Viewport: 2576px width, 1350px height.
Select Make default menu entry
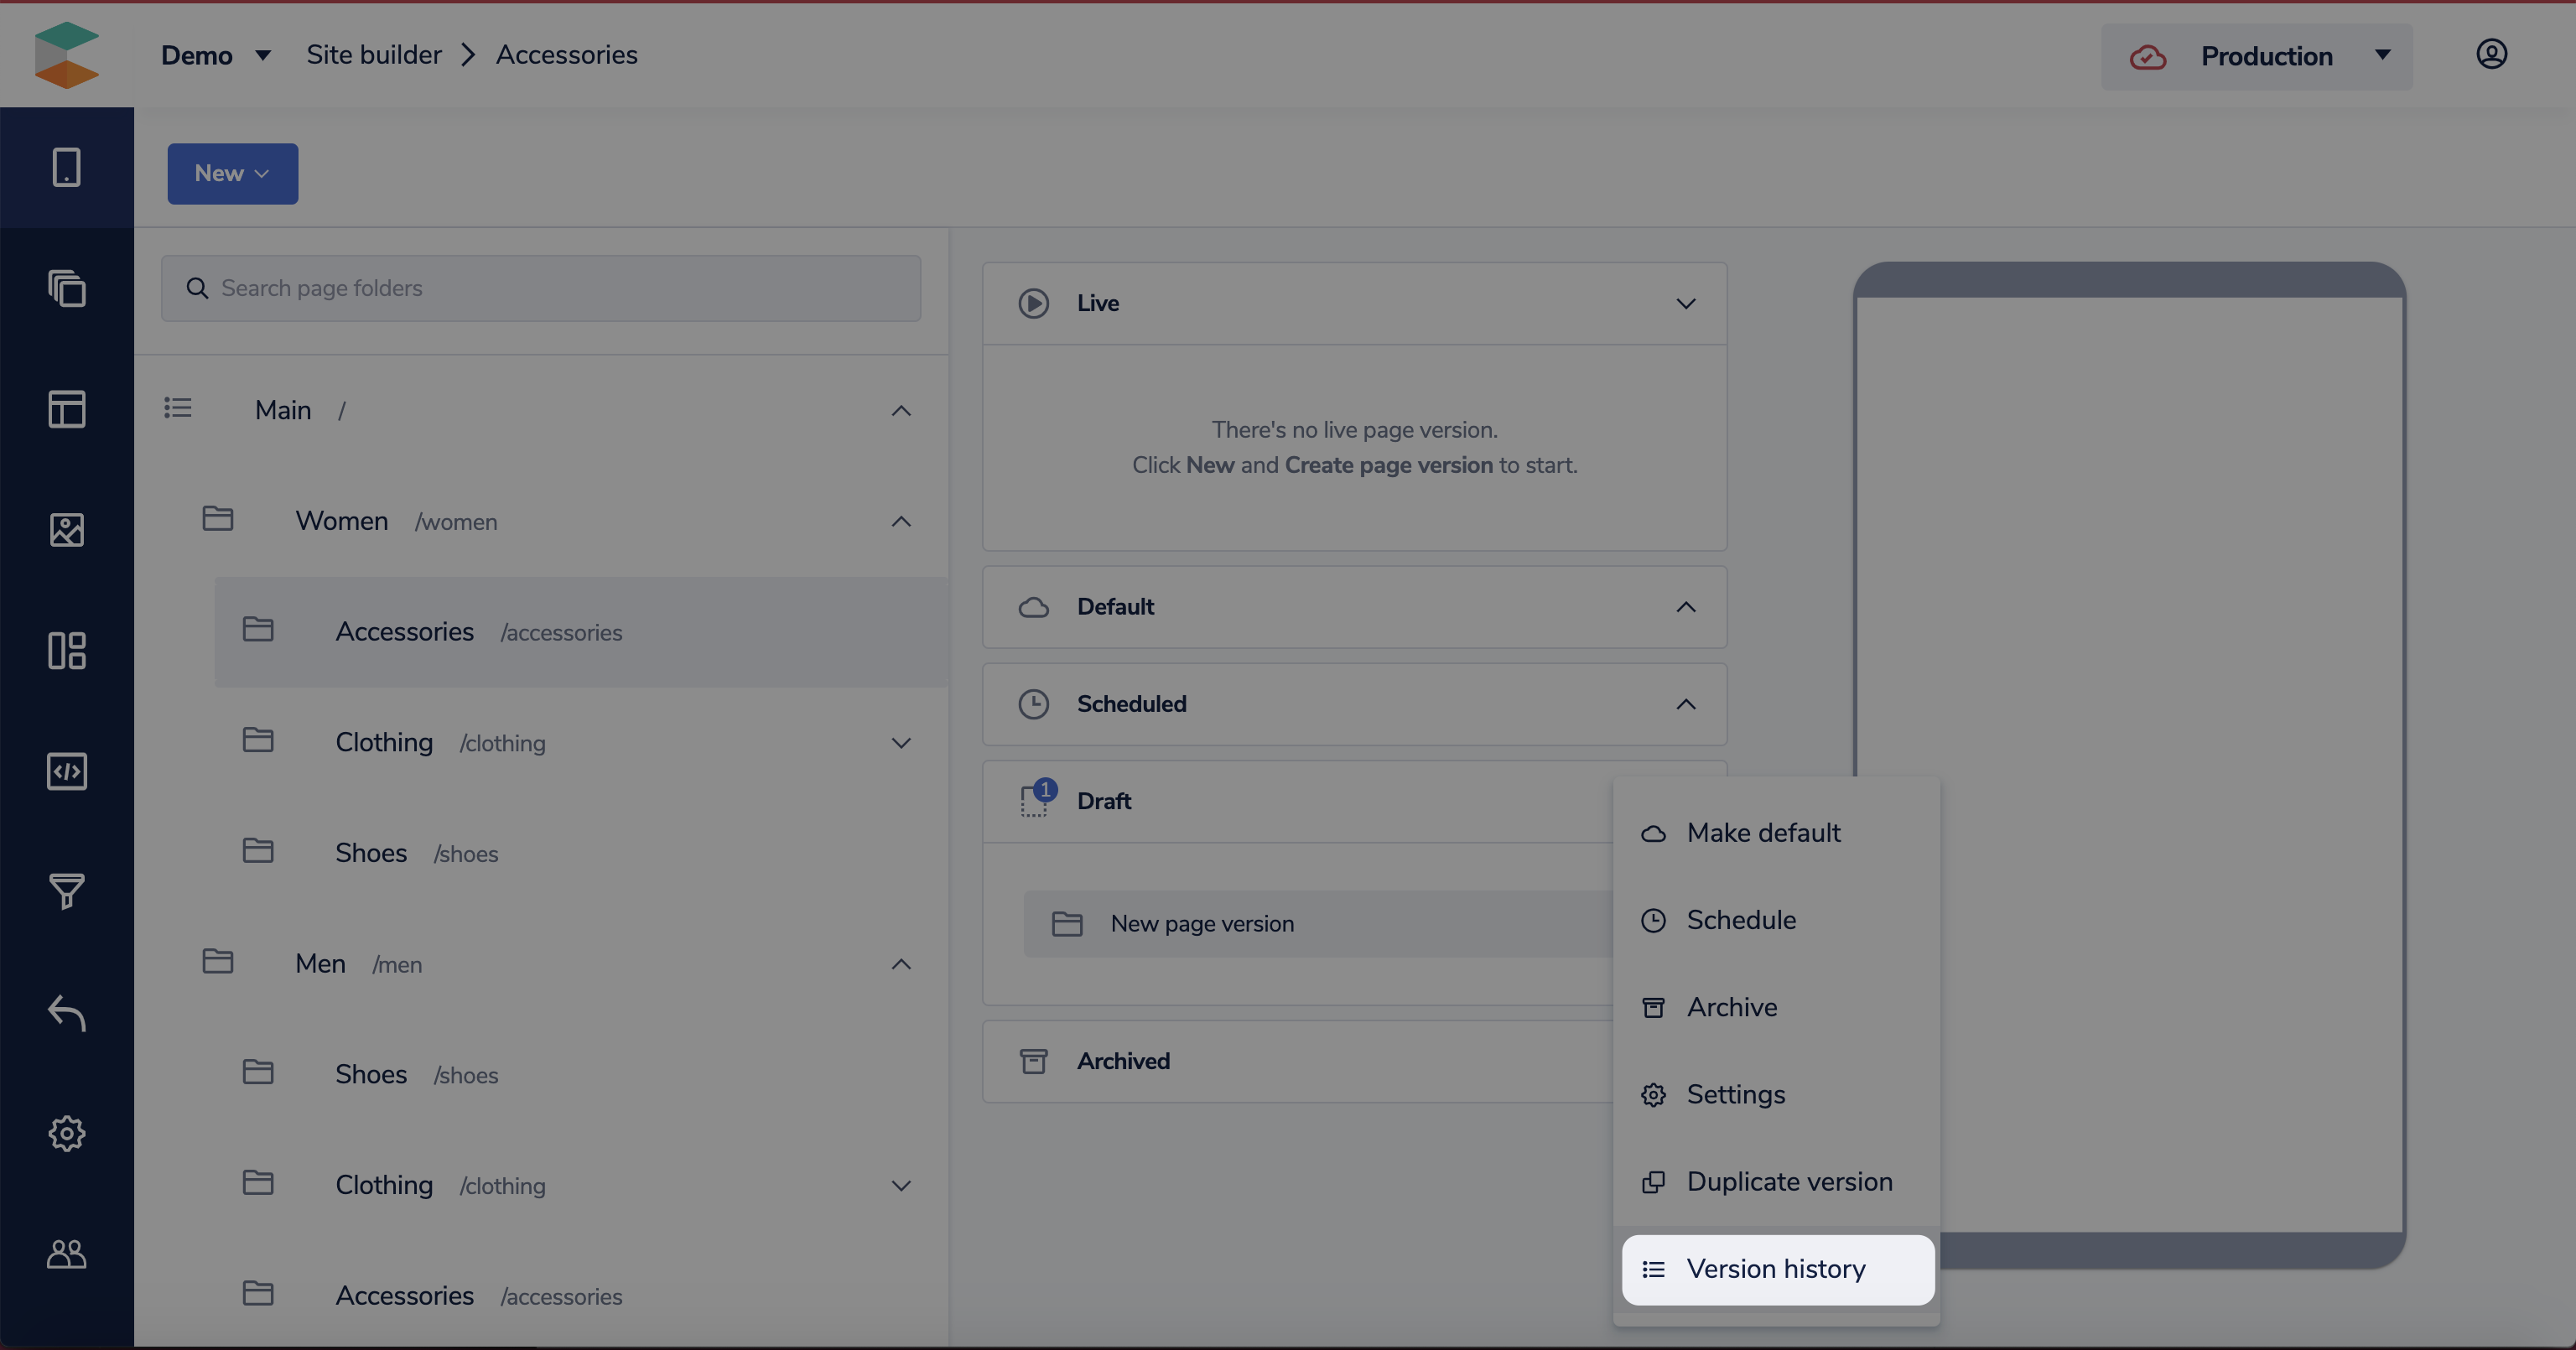1762,833
